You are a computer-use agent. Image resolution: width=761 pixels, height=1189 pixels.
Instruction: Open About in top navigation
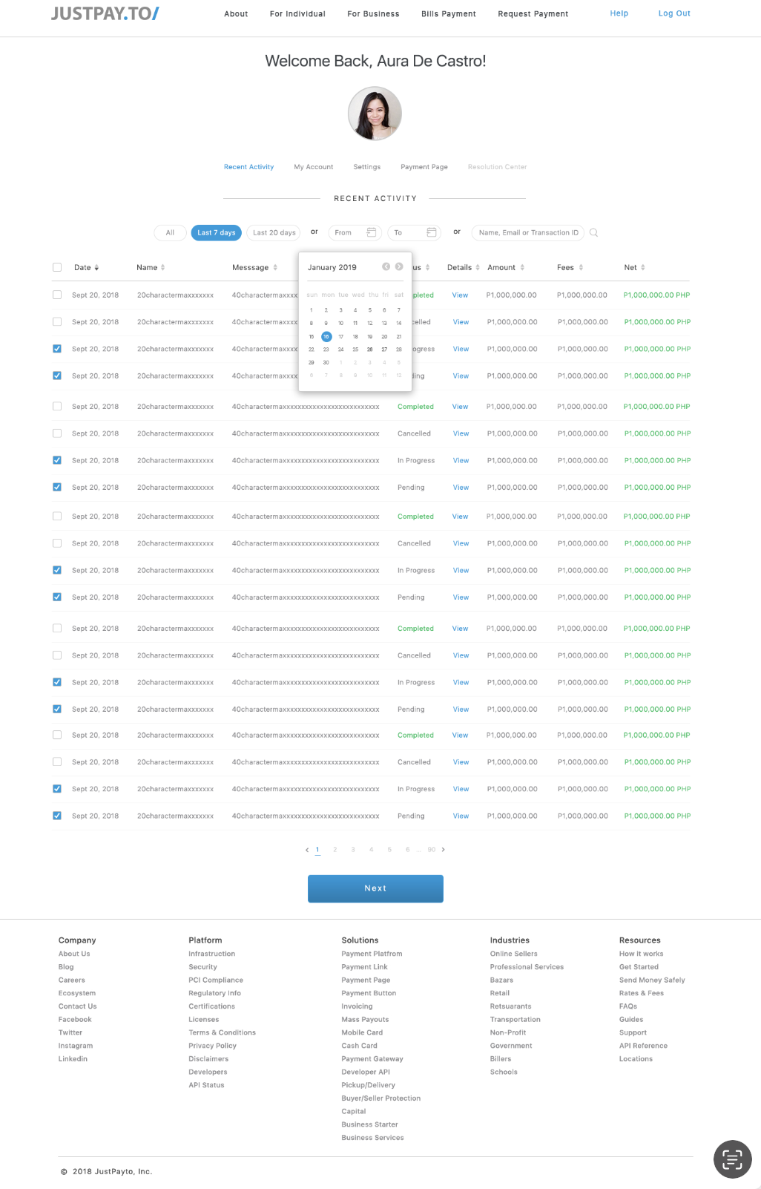pyautogui.click(x=237, y=13)
